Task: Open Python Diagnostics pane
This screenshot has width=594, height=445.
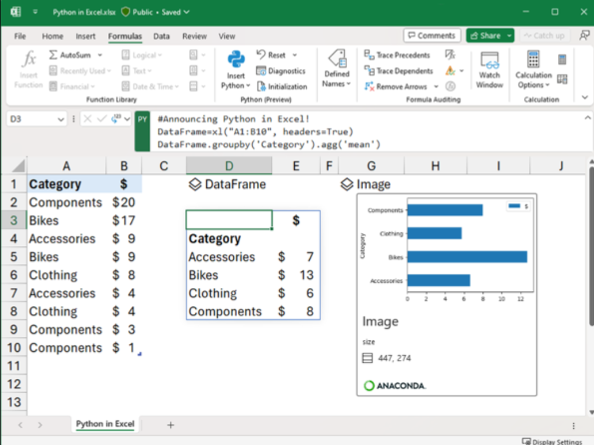Action: click(281, 71)
